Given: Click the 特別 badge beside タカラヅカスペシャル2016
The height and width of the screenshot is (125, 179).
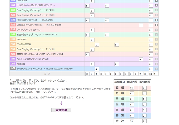Looking at the screenshot, I should pos(13,68).
